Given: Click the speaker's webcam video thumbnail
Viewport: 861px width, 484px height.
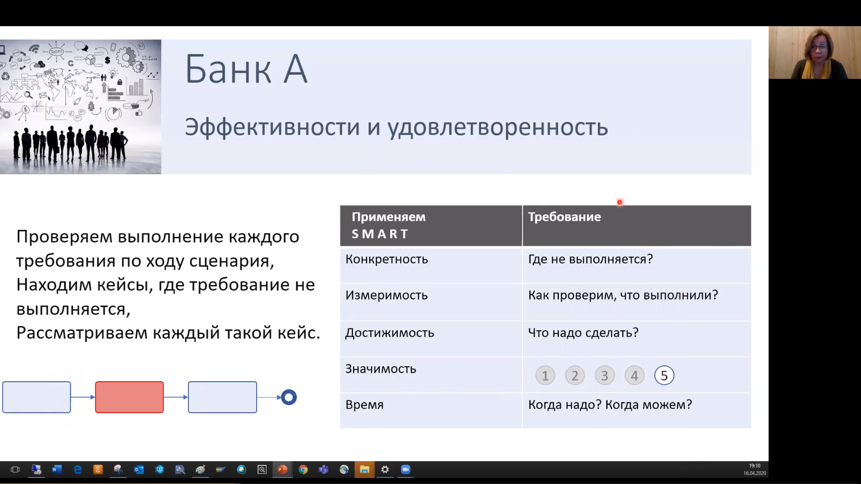Looking at the screenshot, I should pos(814,52).
